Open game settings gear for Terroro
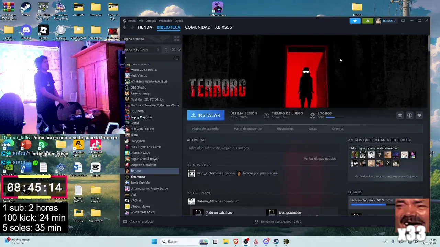Image resolution: width=440 pixels, height=247 pixels. pos(400,115)
